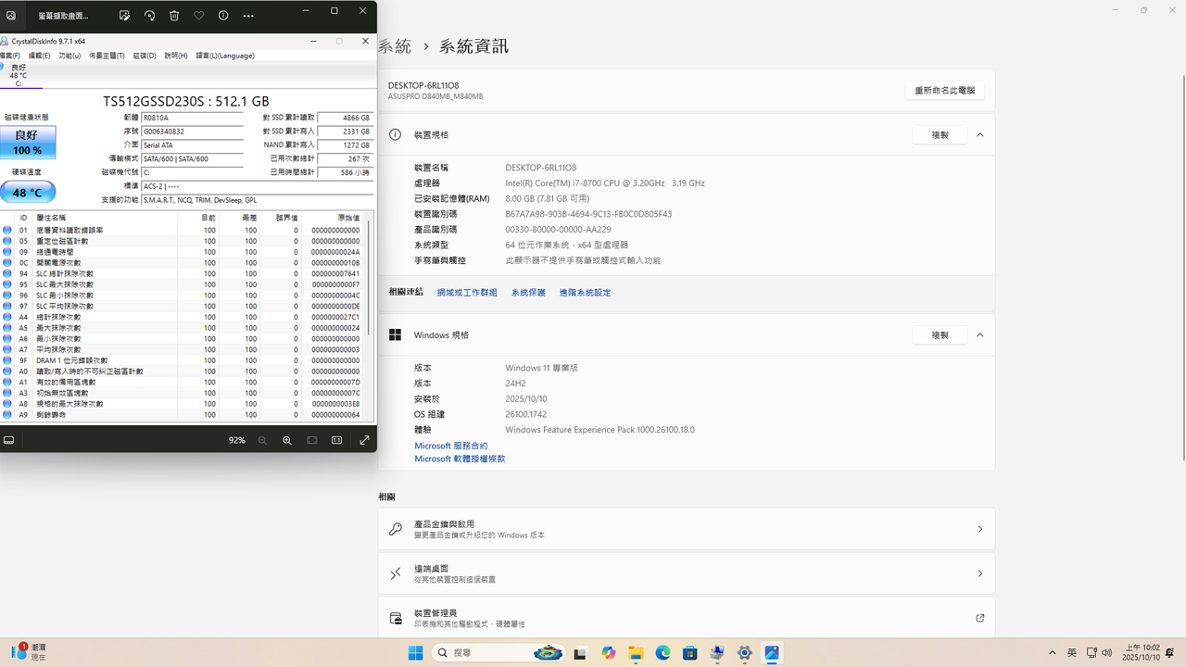The width and height of the screenshot is (1186, 667).
Task: Open 裝置管理員 via its external link row
Action: tap(687, 618)
